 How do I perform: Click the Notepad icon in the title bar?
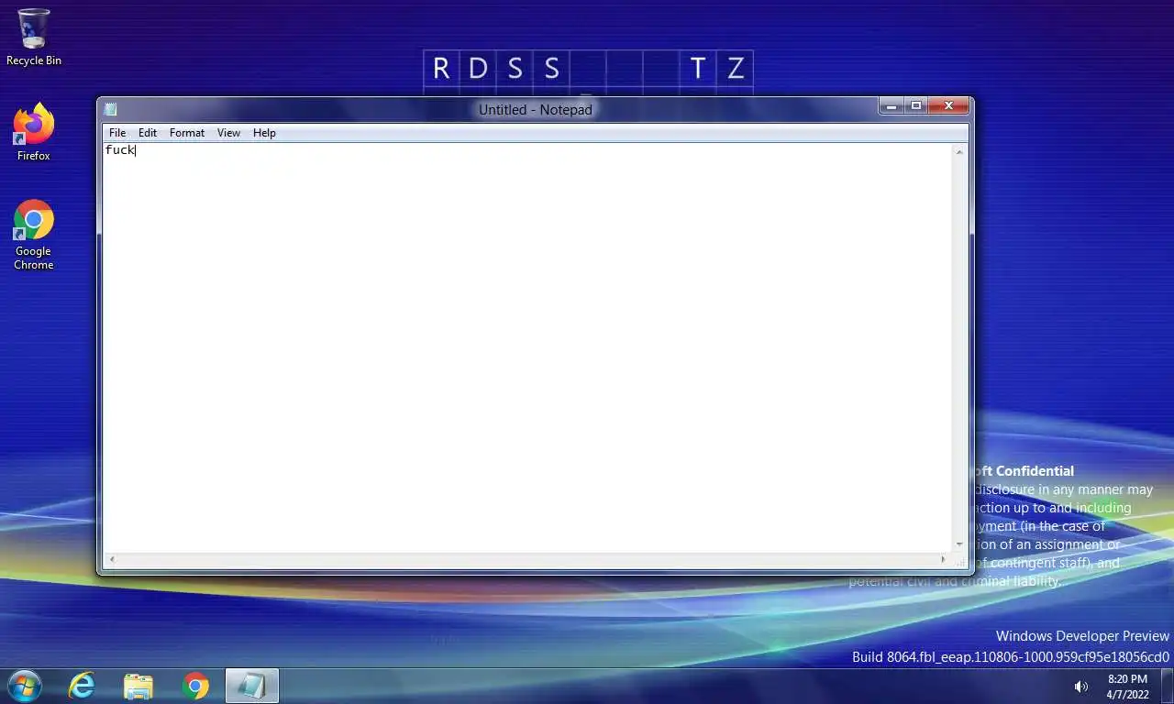tap(111, 109)
